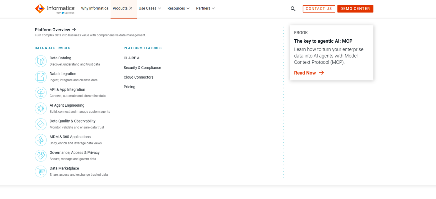Open the MDM & 360 Applications link
The width and height of the screenshot is (436, 199).
click(70, 137)
